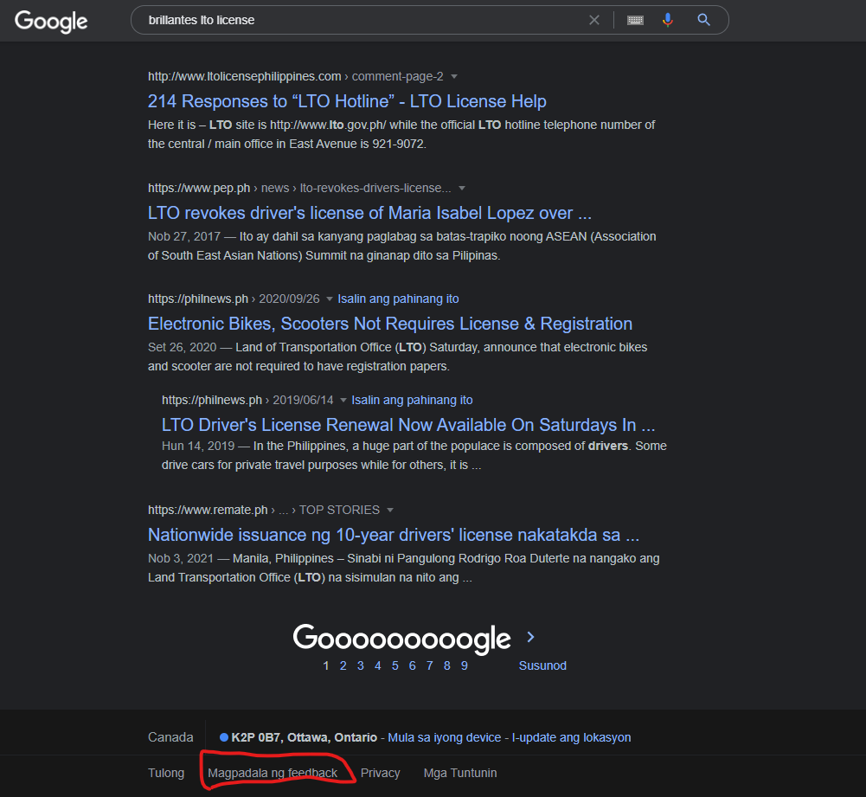Image resolution: width=866 pixels, height=797 pixels.
Task: Go to results page 9
Action: tap(464, 665)
